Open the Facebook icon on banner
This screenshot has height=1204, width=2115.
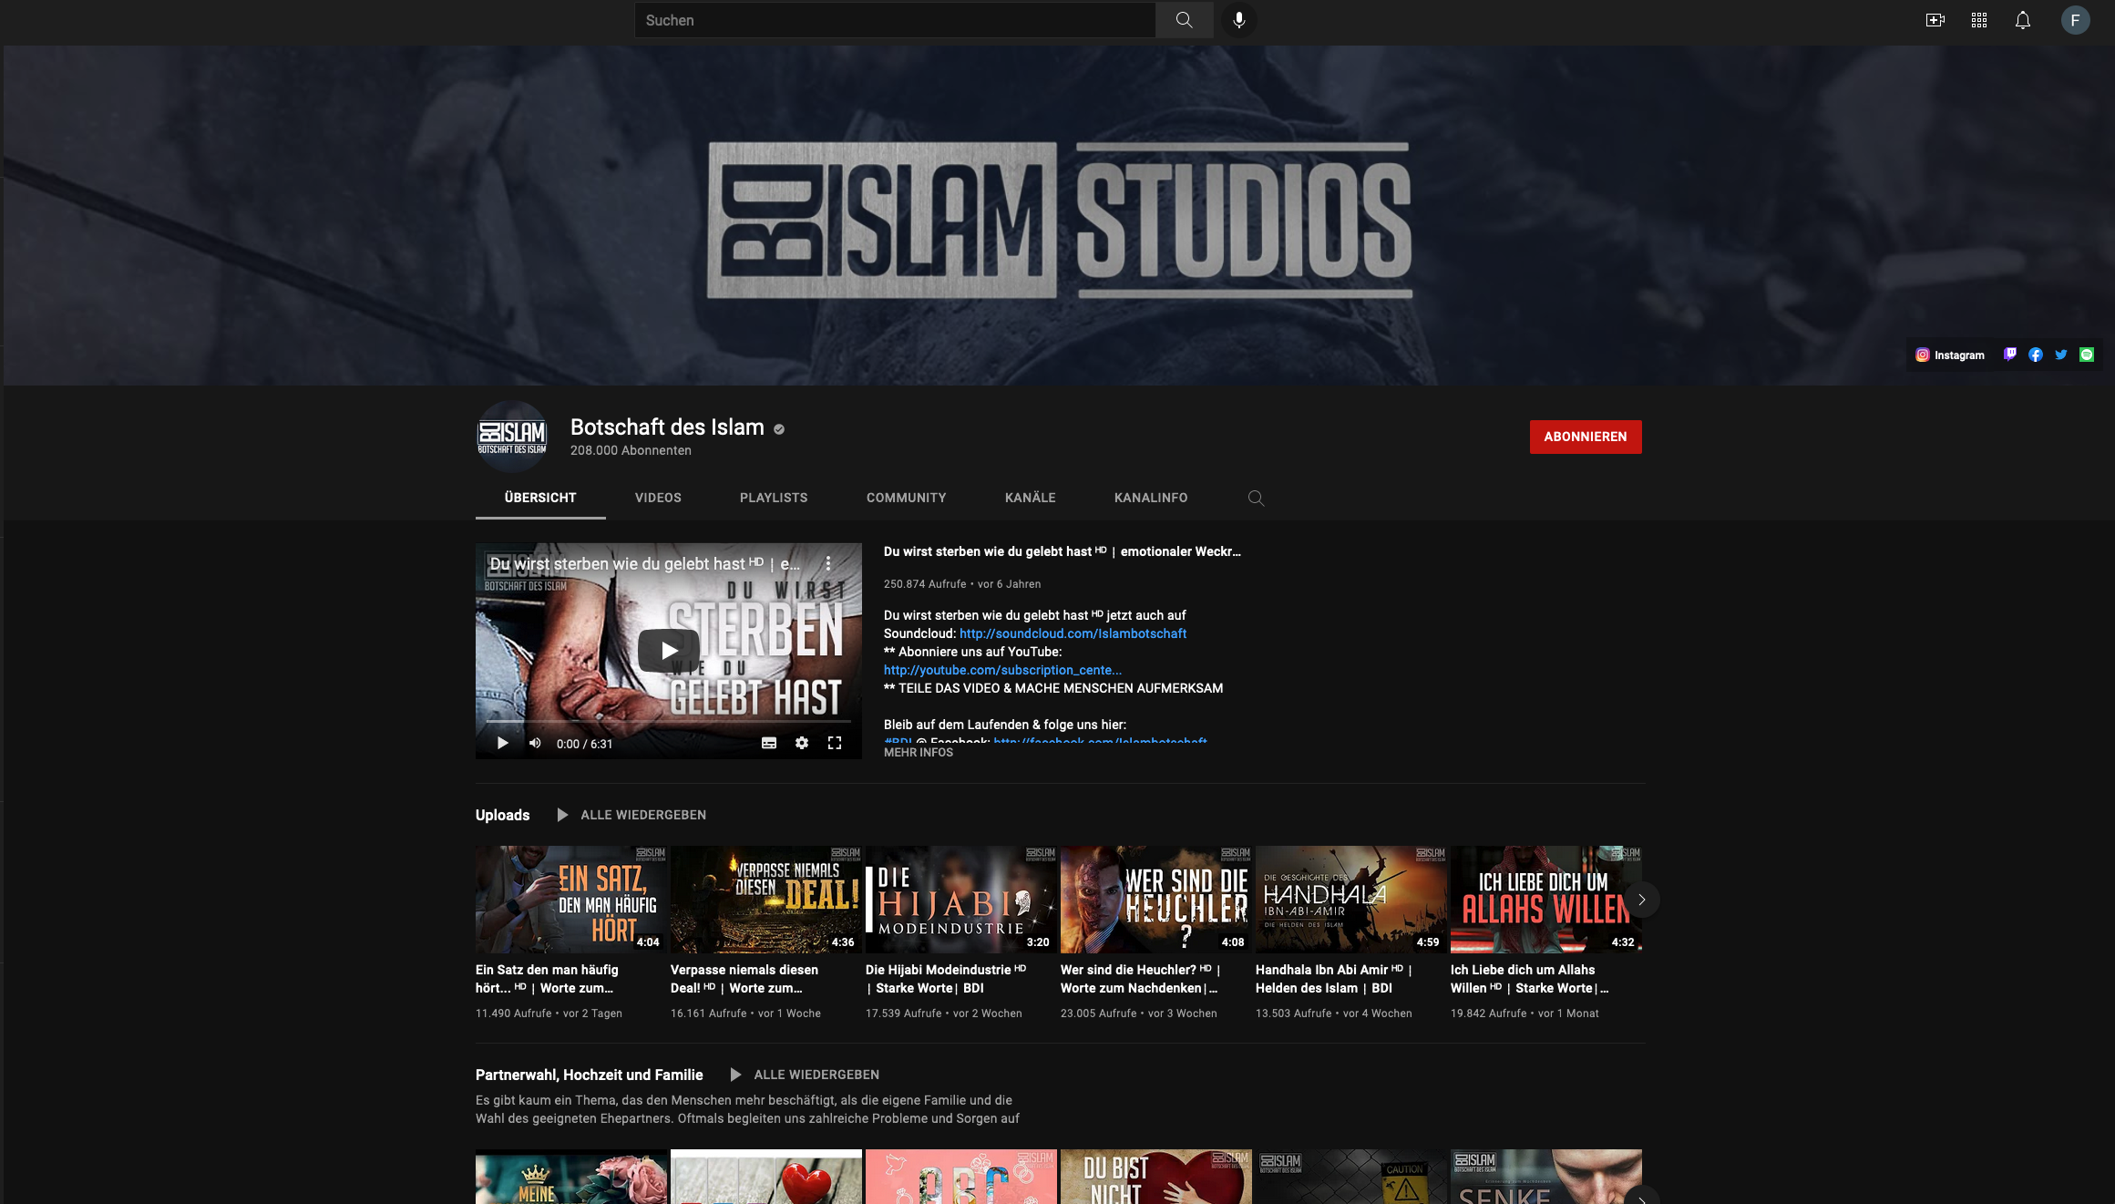[x=2035, y=355]
